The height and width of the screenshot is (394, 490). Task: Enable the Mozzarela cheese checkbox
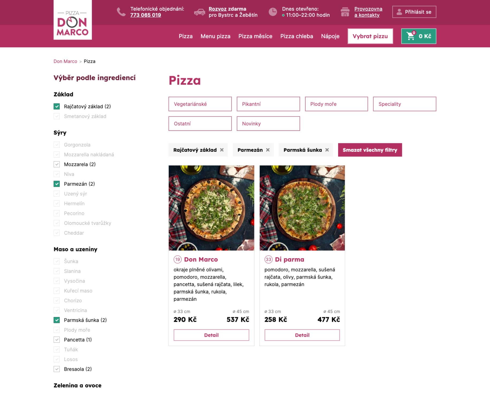(x=57, y=164)
